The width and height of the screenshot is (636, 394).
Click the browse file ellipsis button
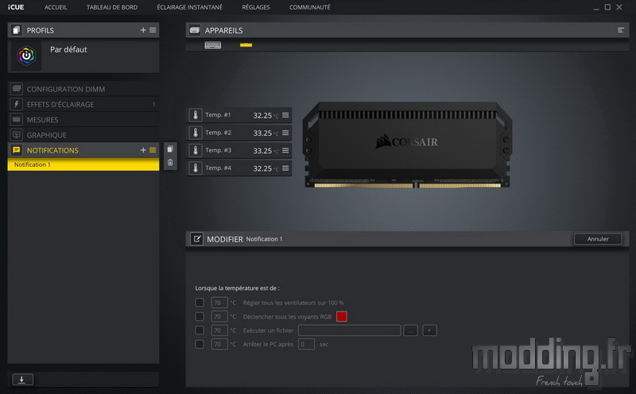coord(410,330)
